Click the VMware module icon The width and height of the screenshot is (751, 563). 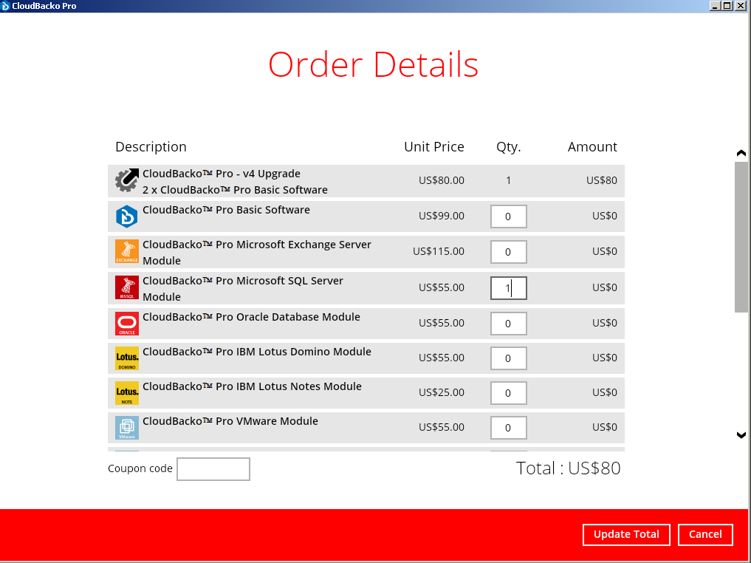tap(127, 428)
